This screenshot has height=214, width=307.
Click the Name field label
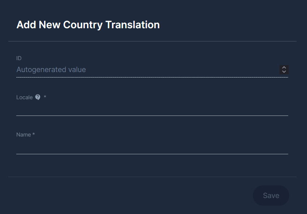click(23, 134)
